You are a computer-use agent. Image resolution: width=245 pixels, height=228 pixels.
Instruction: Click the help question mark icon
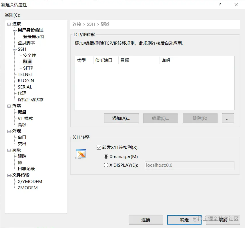(x=219, y=5)
